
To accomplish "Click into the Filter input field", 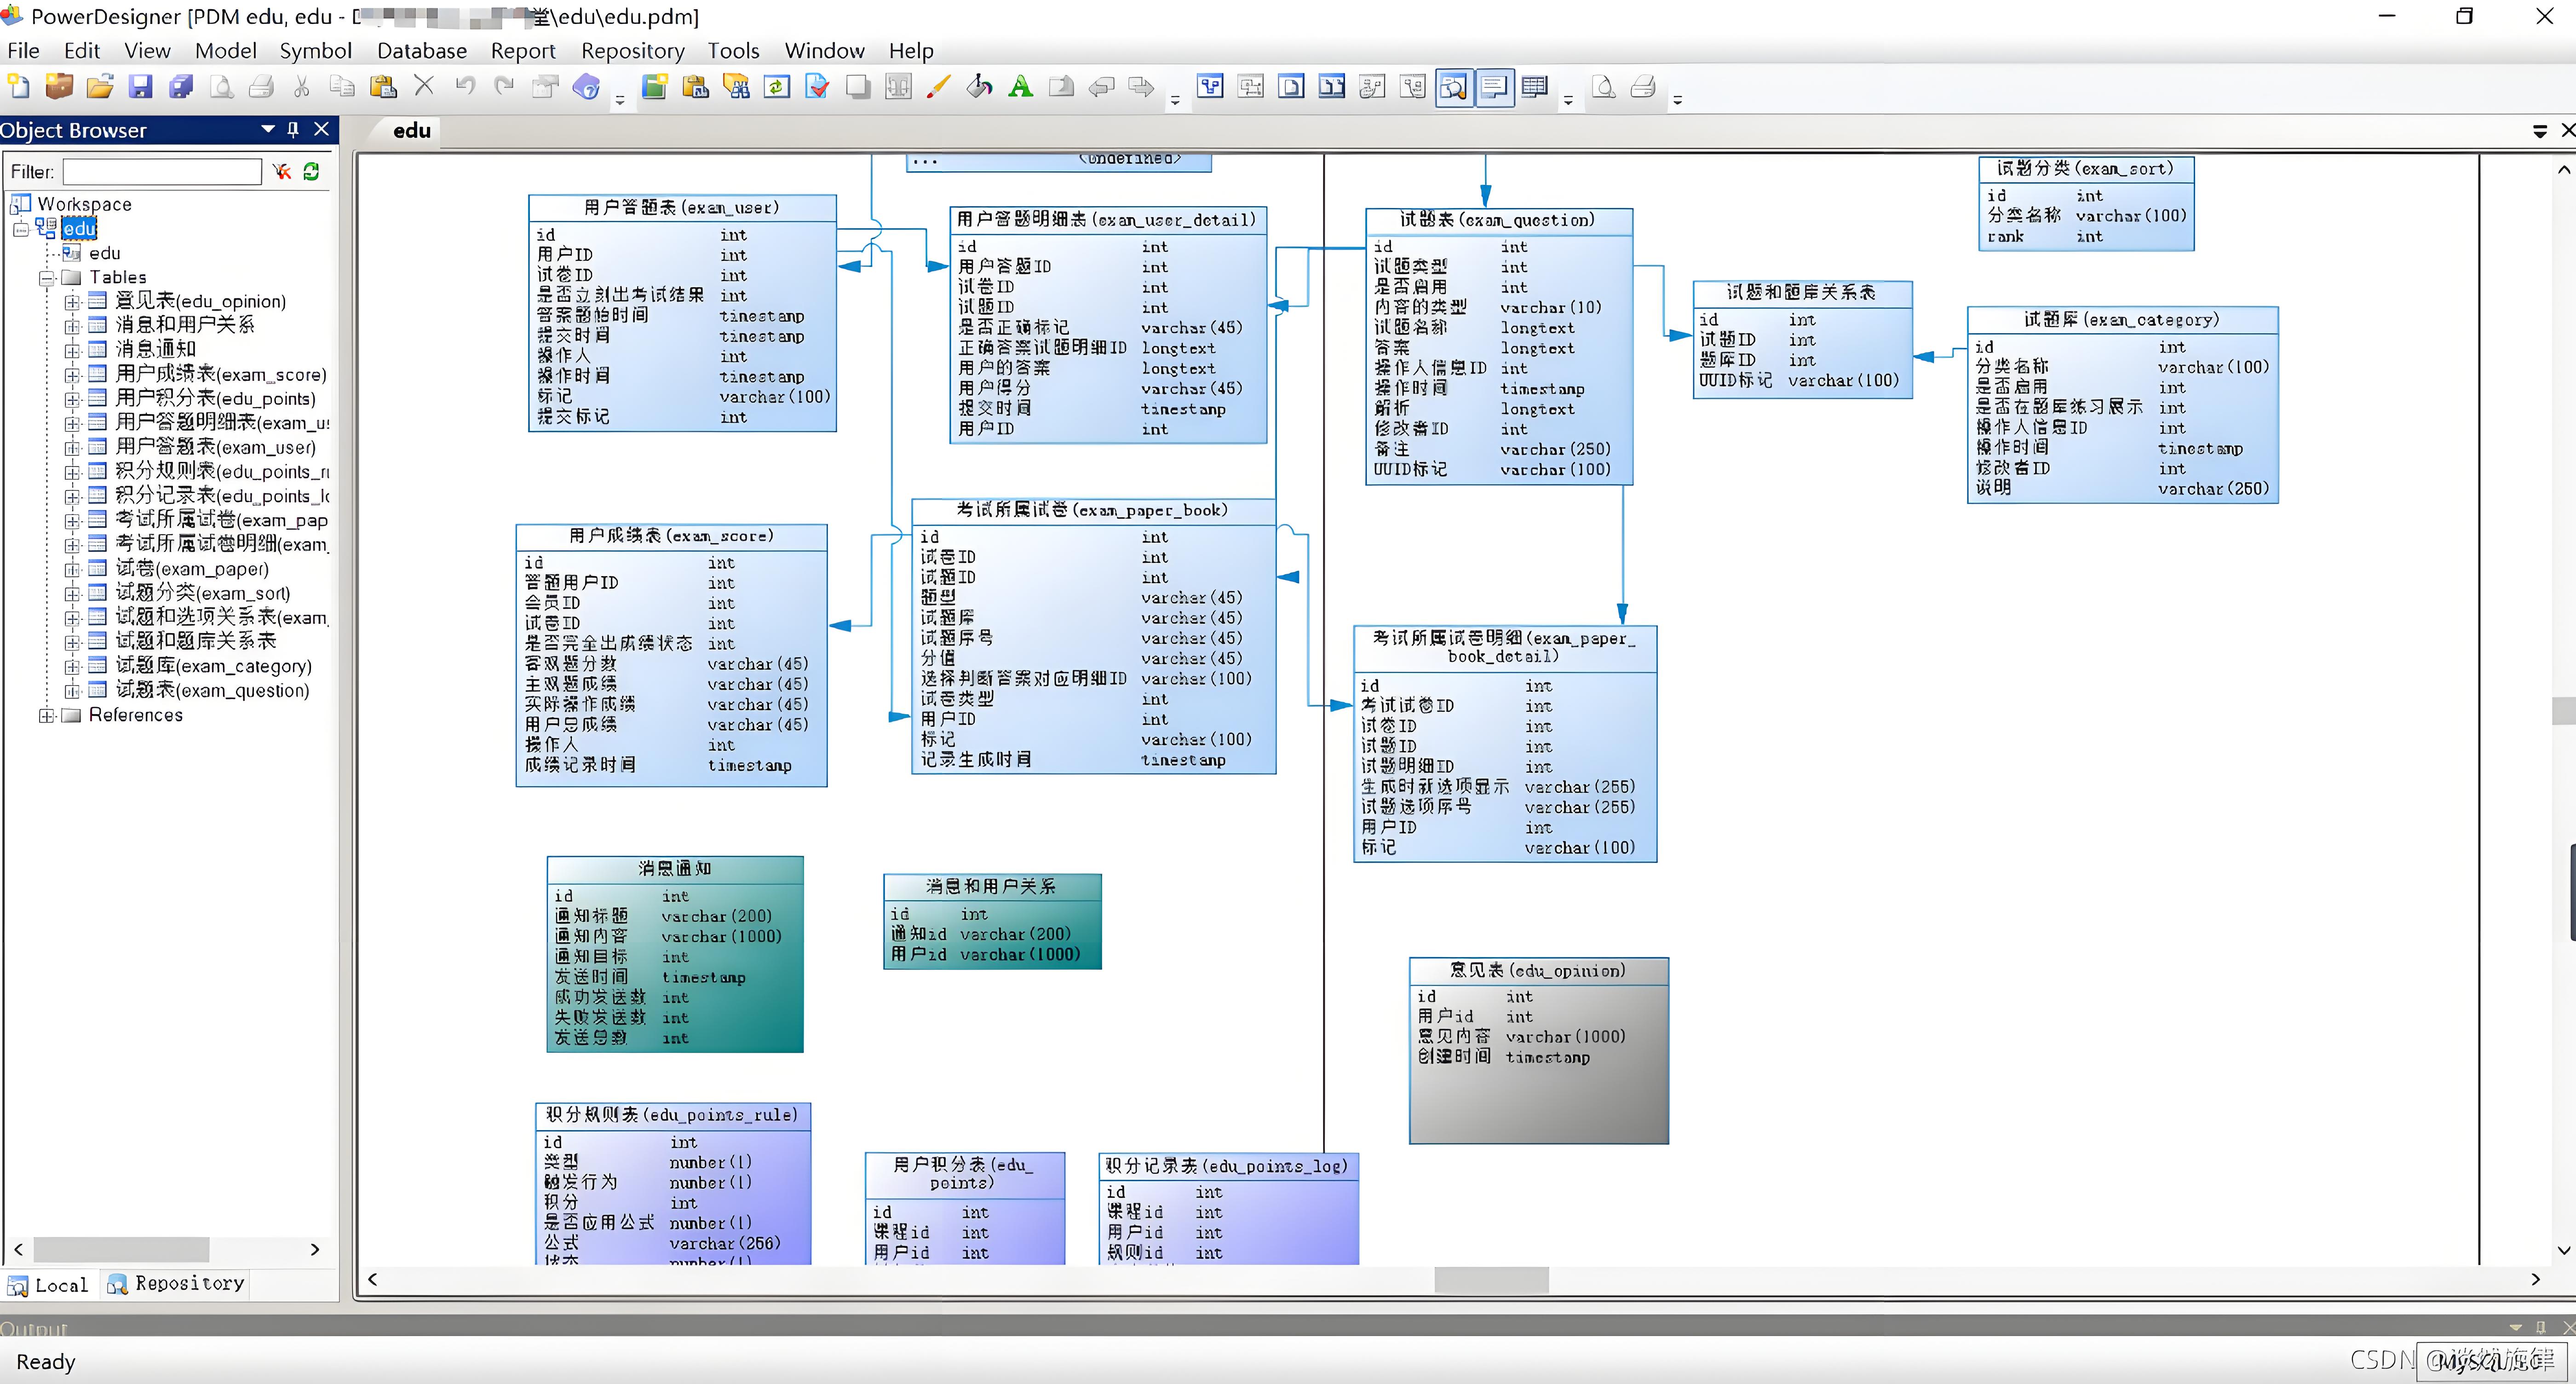I will click(x=162, y=172).
